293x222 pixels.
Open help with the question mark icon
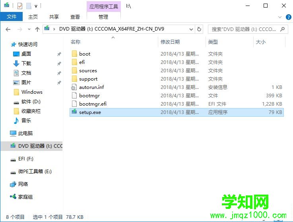click(x=288, y=17)
